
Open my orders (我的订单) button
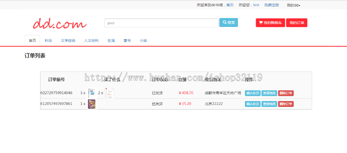pos(296,23)
